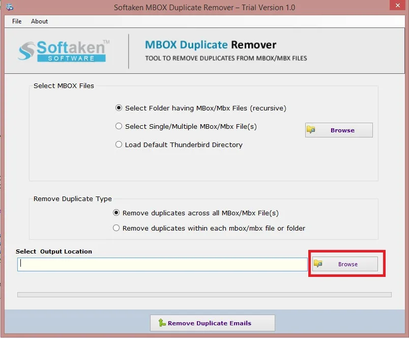Viewport: 409px width, 338px height.
Task: Click the 'MBOX Duplicate Remover' heading
Action: tap(211, 45)
